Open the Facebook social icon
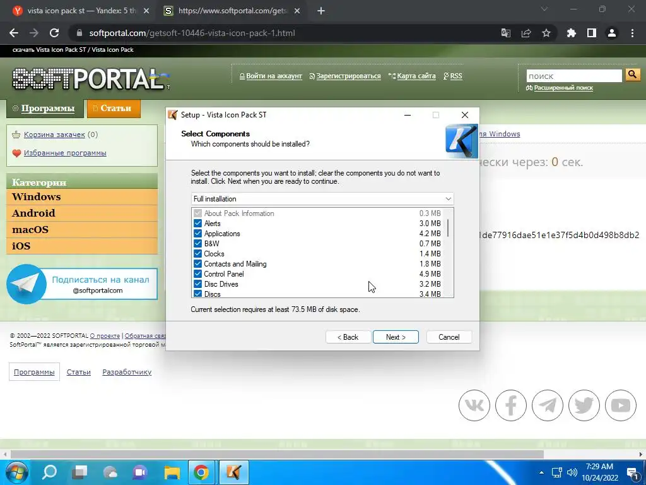The width and height of the screenshot is (646, 485). [x=511, y=405]
